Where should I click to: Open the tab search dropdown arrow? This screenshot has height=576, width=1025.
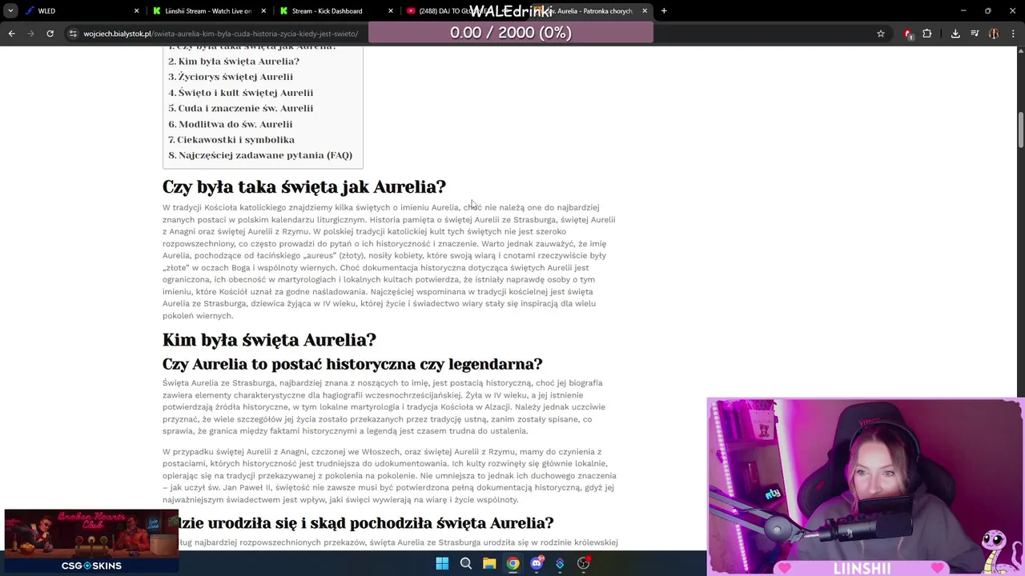click(x=10, y=11)
